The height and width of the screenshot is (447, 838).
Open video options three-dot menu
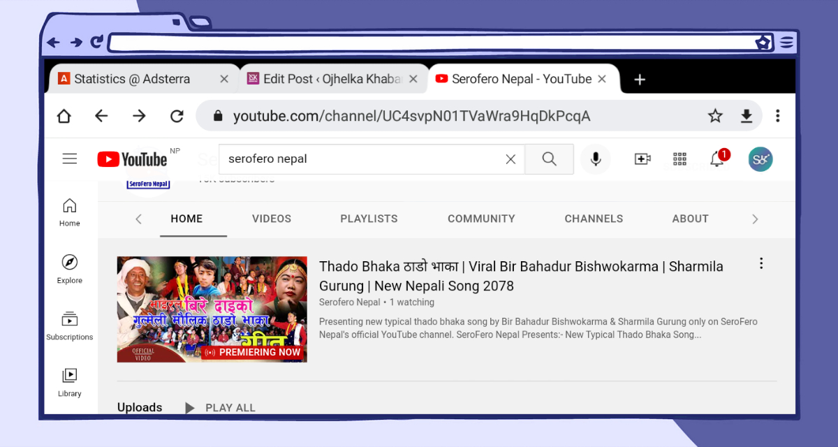pyautogui.click(x=761, y=263)
